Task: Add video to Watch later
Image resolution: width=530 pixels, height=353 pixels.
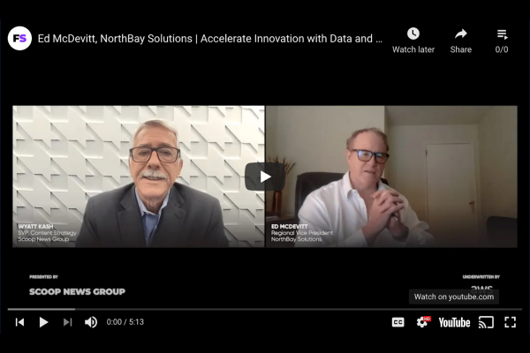Action: (413, 41)
